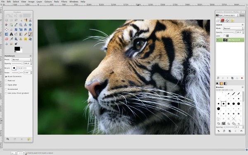Switch to the Channels tab
The image size is (248, 155).
(222, 20)
